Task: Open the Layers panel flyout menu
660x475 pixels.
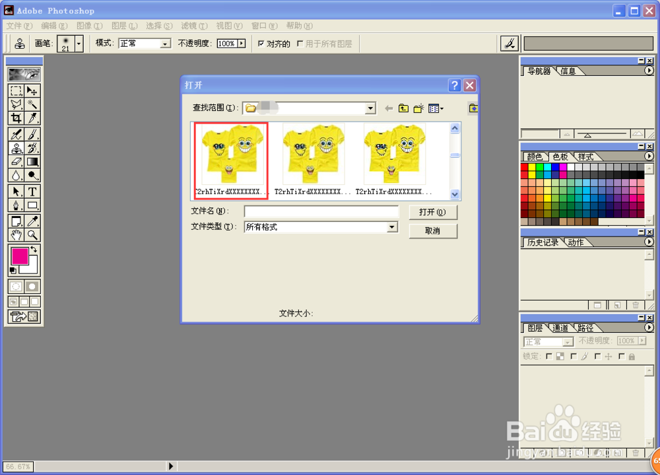Action: point(649,328)
